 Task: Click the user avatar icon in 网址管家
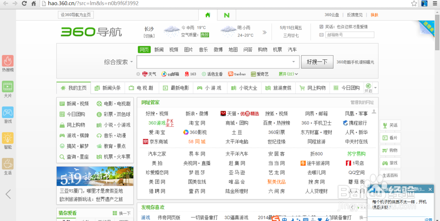point(374,112)
